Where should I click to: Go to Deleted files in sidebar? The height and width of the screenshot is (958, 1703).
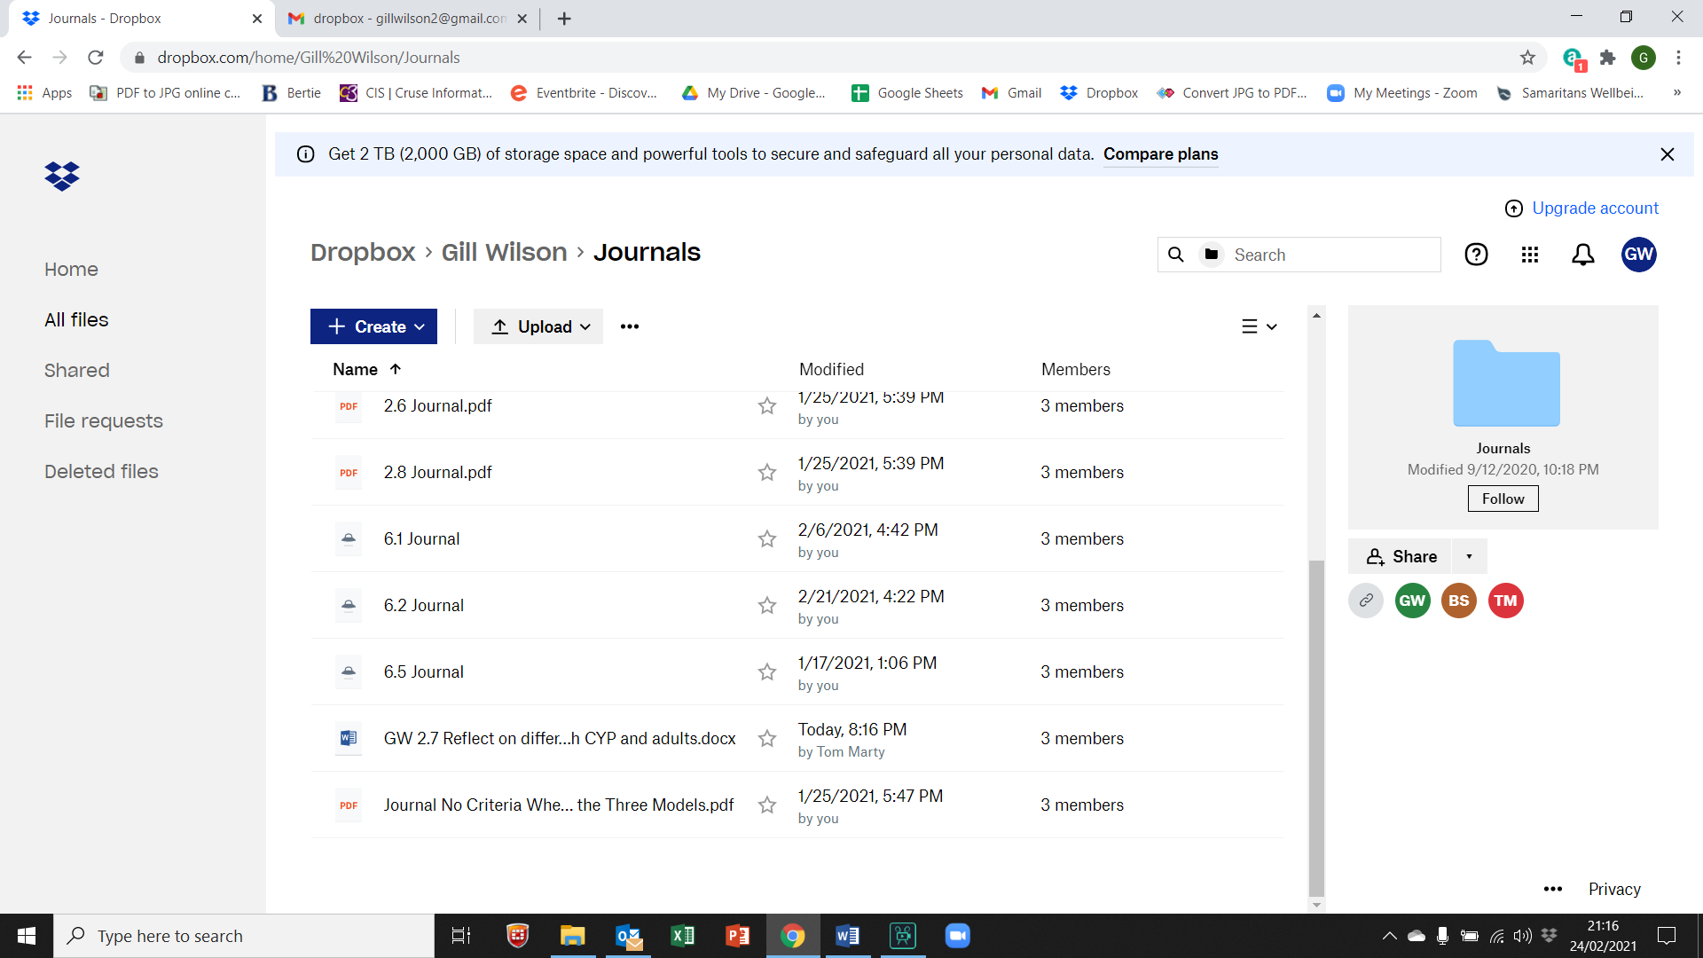point(101,471)
